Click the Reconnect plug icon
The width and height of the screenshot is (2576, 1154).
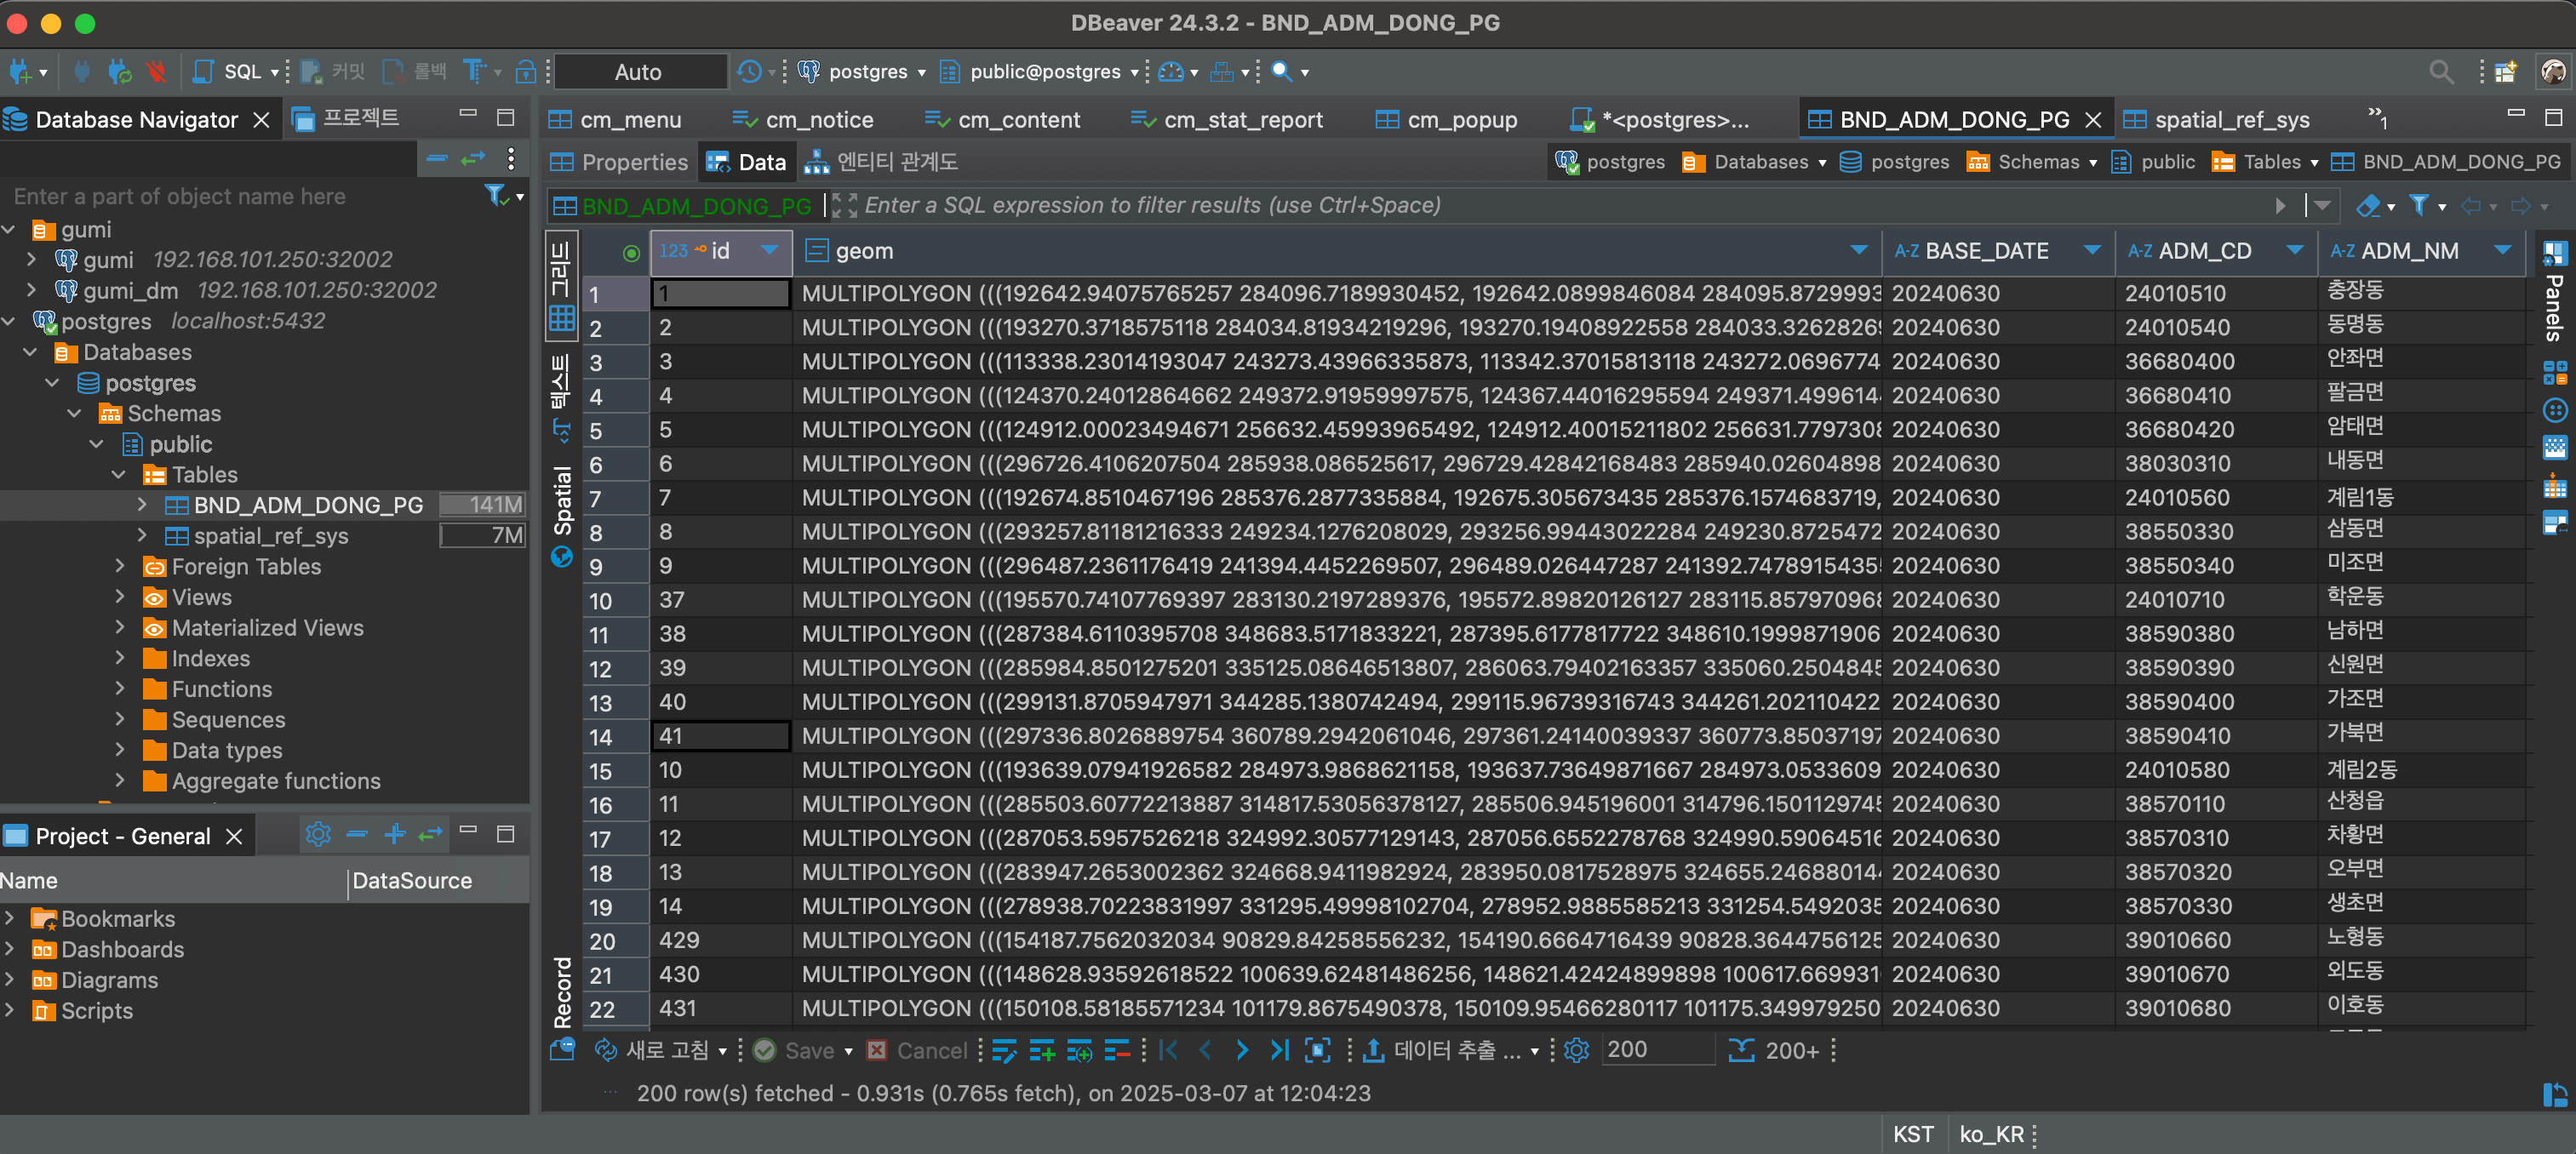[x=120, y=71]
